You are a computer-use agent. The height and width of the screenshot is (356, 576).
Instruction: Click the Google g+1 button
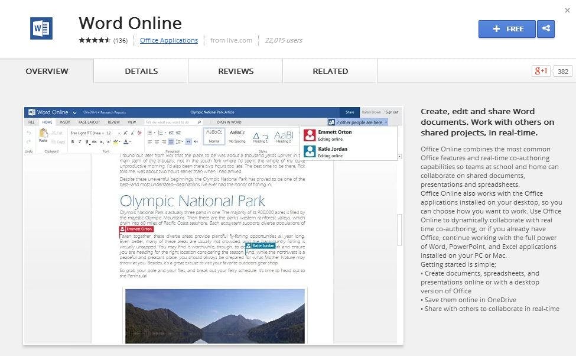click(541, 71)
